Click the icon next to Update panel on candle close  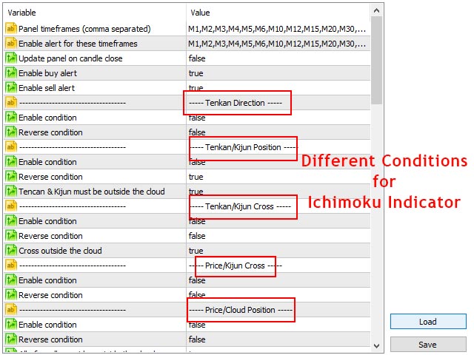(10, 58)
